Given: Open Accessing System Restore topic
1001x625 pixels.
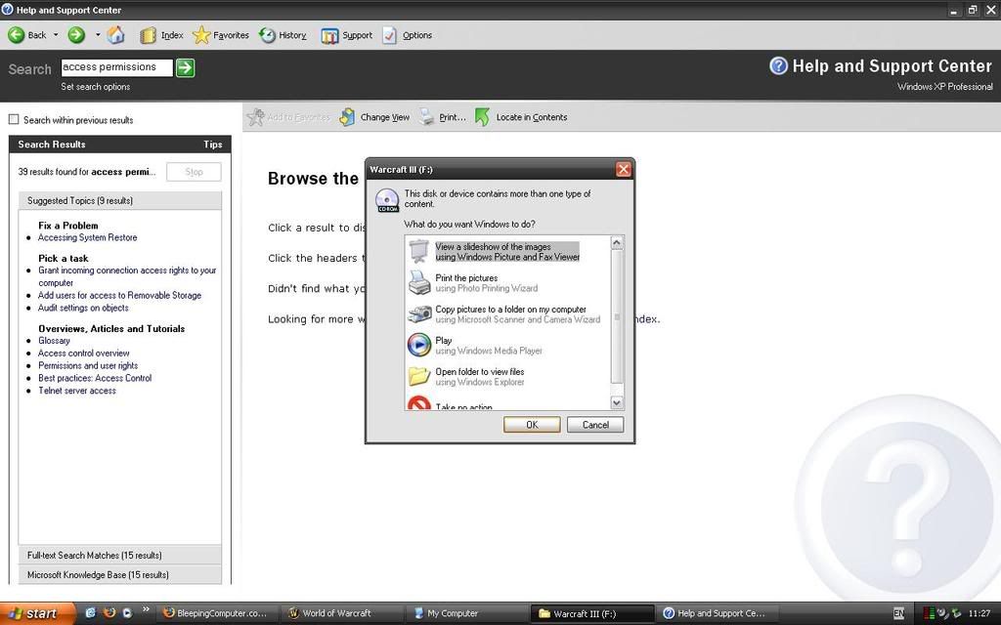Looking at the screenshot, I should tap(87, 237).
